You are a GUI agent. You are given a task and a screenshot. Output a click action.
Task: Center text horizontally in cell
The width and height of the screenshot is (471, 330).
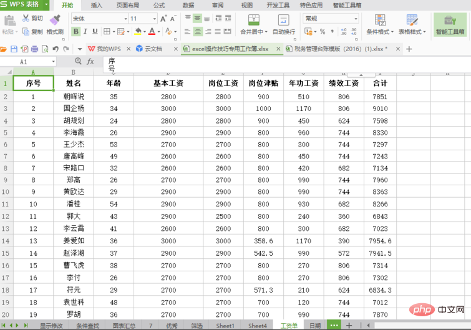point(198,32)
